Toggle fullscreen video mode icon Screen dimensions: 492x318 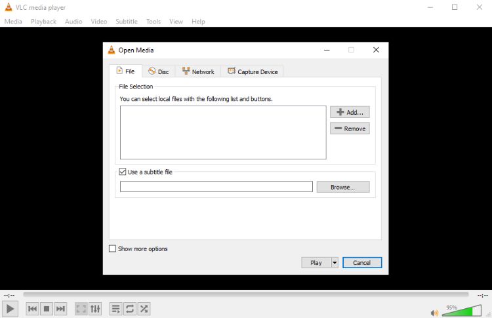click(81, 309)
